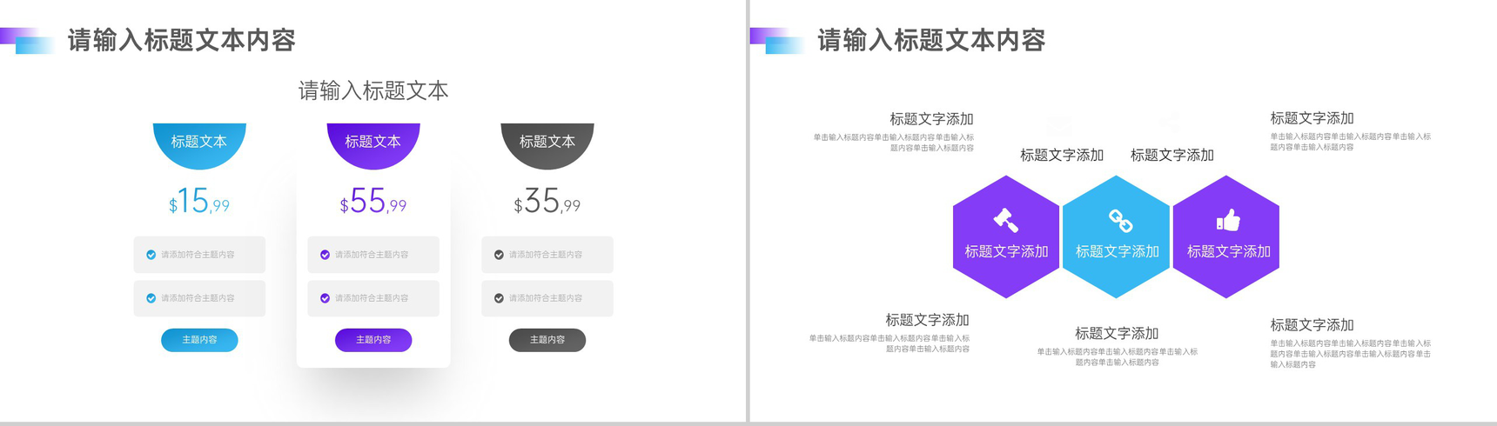Viewport: 1497px width, 426px height.
Task: Click the chain link icon in blue hexagon
Action: click(x=1119, y=221)
